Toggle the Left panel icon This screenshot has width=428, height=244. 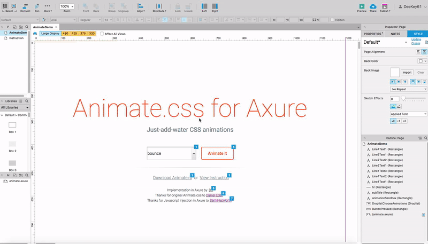click(x=204, y=7)
